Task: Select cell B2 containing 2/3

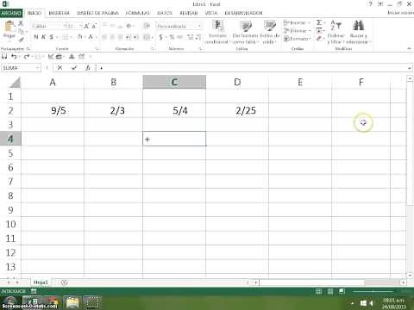Action: (113, 110)
